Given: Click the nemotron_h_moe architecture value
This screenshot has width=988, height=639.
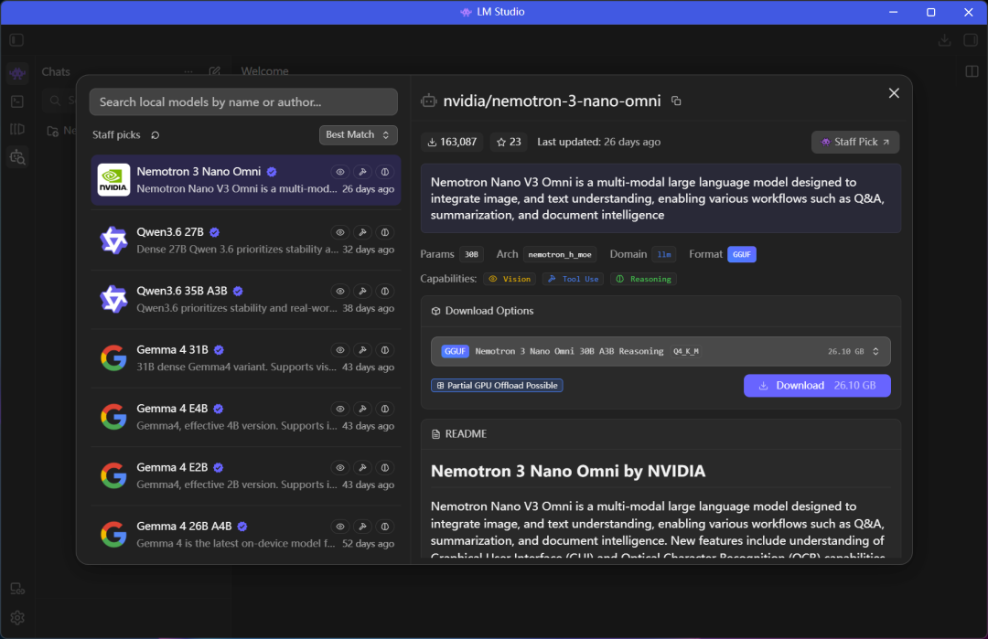Looking at the screenshot, I should (x=560, y=254).
